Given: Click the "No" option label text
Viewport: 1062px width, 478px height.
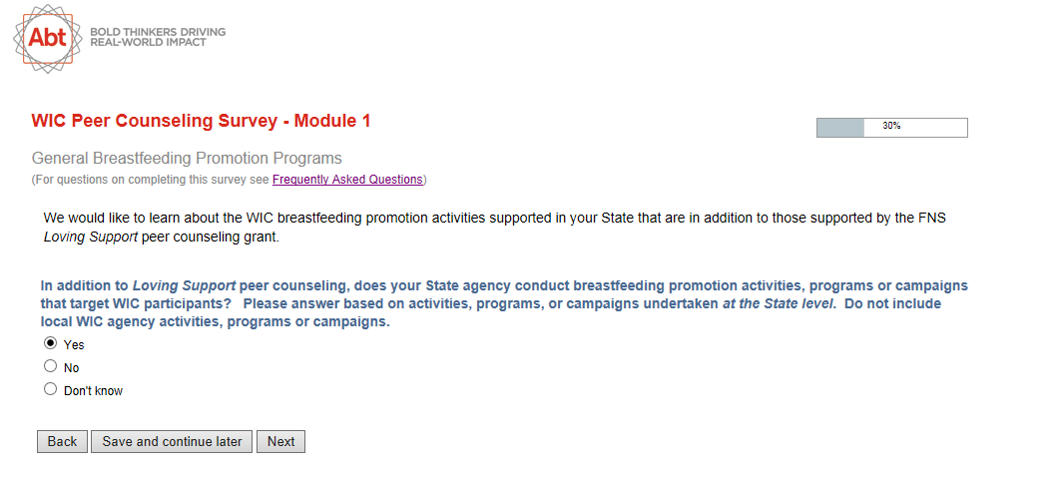Looking at the screenshot, I should point(71,368).
